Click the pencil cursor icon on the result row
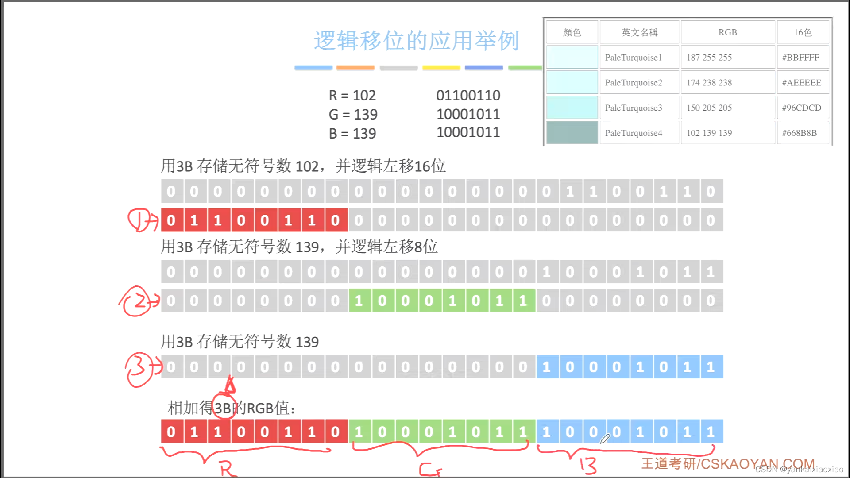850x478 pixels. pos(605,439)
